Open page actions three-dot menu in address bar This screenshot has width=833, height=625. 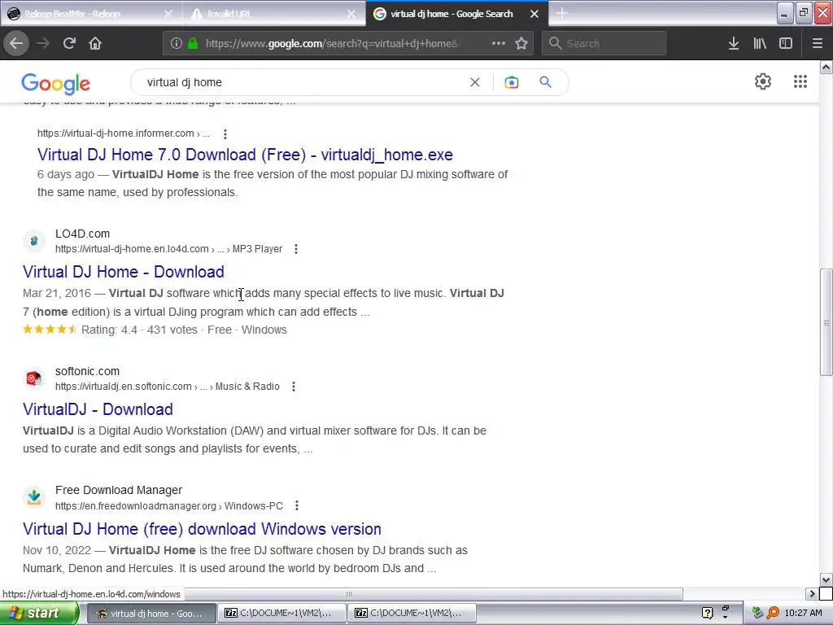click(499, 44)
